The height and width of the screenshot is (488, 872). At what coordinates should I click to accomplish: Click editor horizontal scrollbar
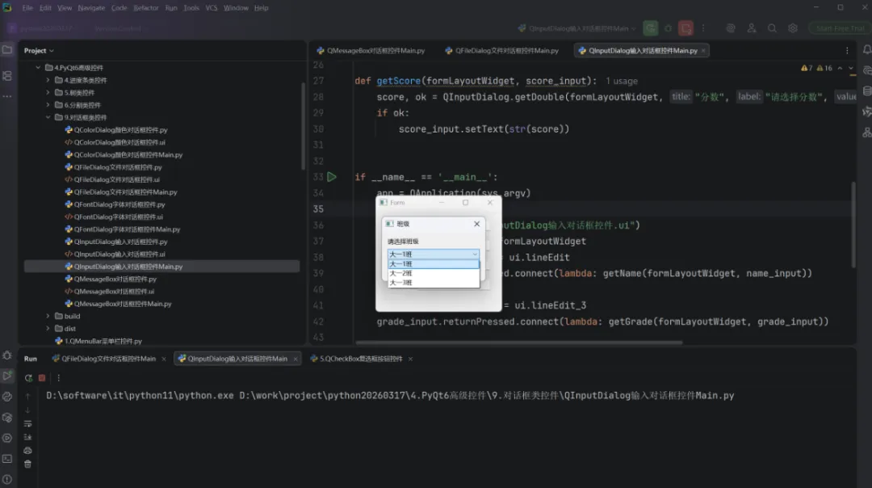point(519,343)
